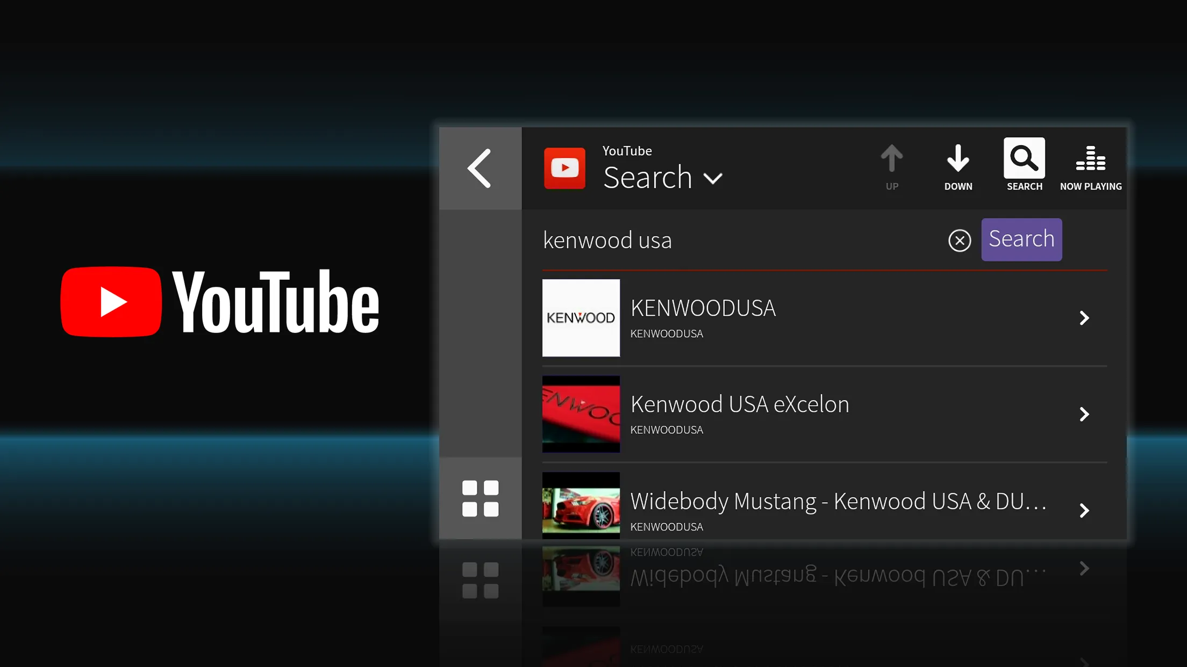Click the KENWOODUSA channel label
The width and height of the screenshot is (1187, 667).
coord(666,333)
